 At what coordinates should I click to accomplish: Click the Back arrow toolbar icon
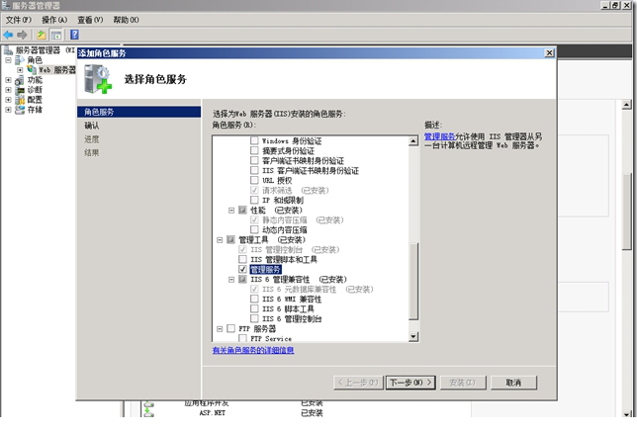(8, 35)
